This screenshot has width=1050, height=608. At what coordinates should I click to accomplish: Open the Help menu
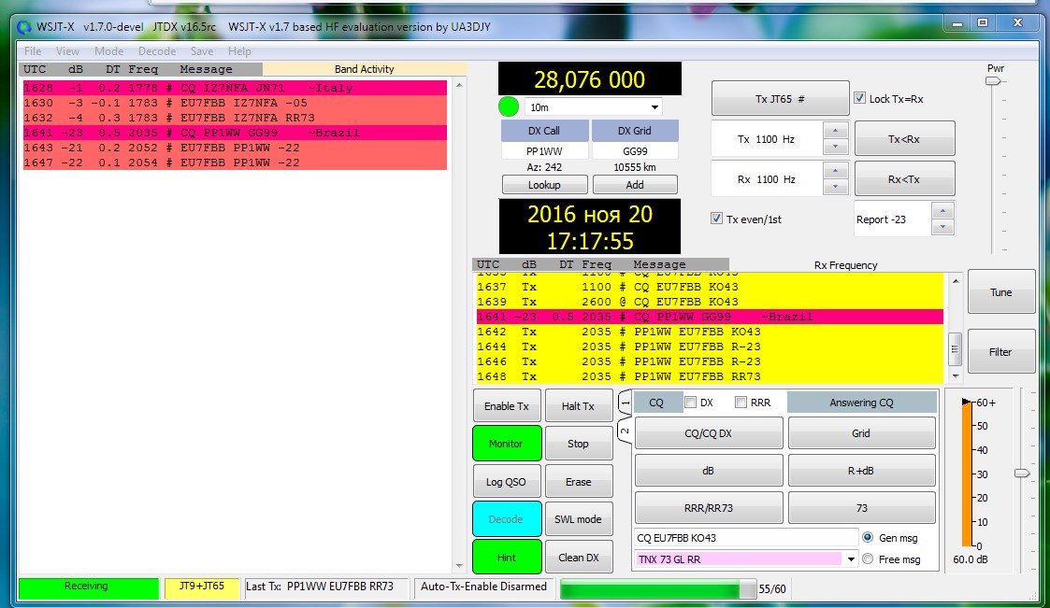coord(239,50)
